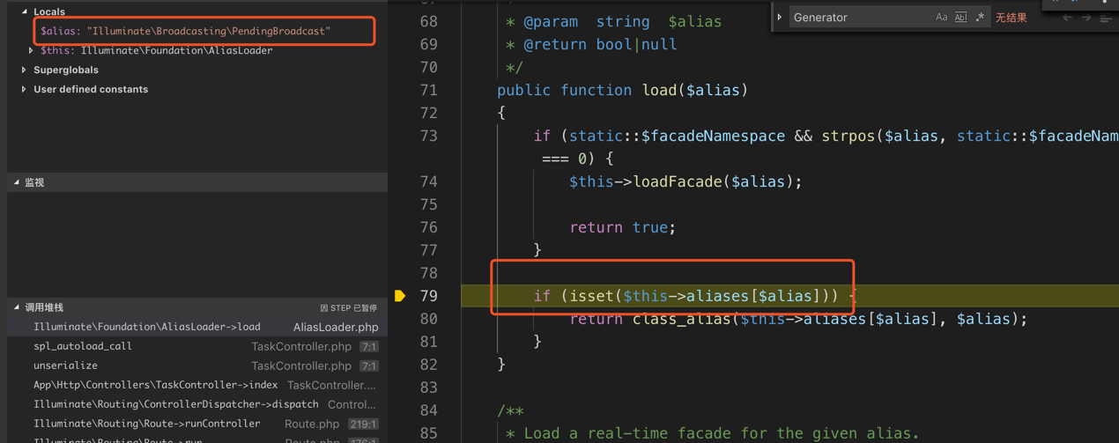
Task: Toggle Match Whole Word option
Action: tap(960, 18)
